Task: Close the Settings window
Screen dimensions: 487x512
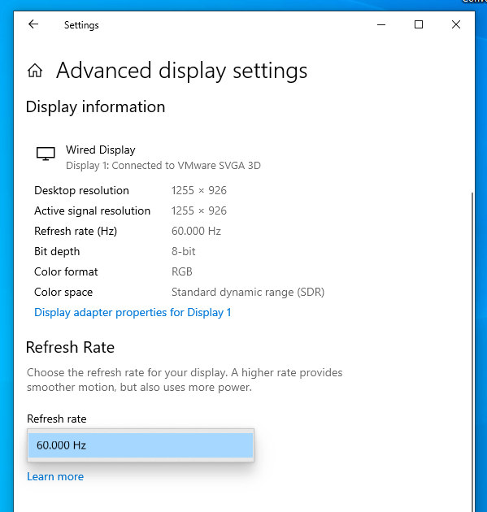Action: click(x=456, y=24)
